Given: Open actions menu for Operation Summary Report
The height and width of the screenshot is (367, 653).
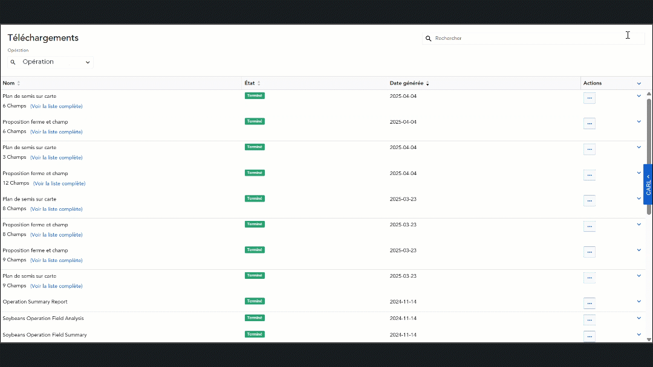Looking at the screenshot, I should pos(590,304).
